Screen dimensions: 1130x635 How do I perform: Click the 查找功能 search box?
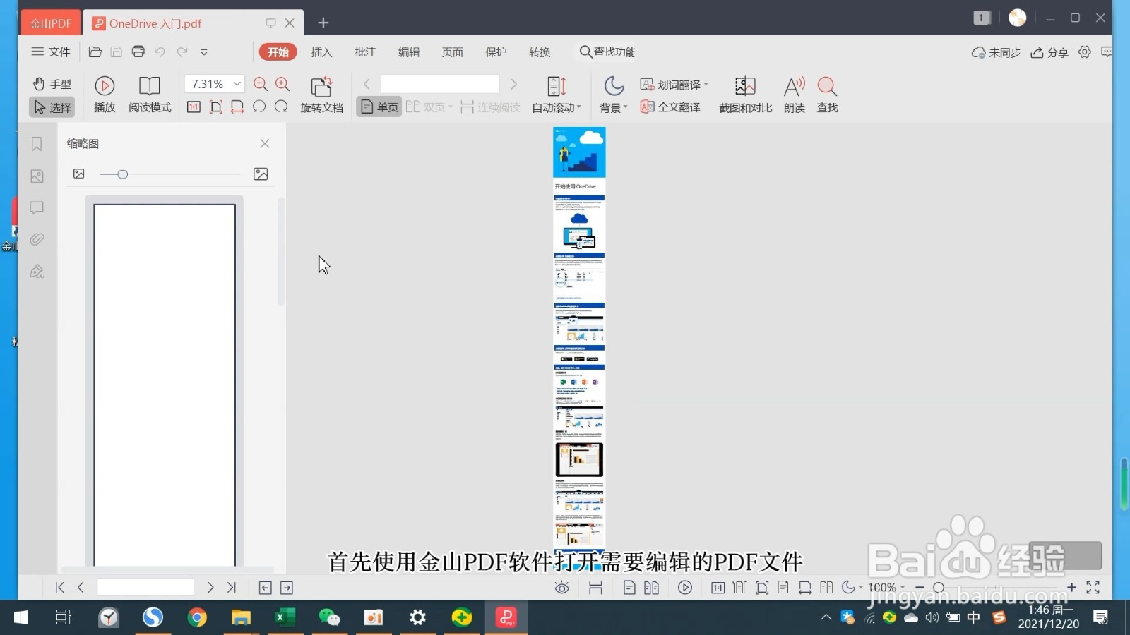(607, 52)
